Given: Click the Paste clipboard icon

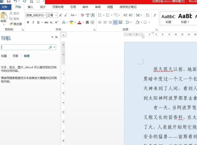Looking at the screenshot, I should [4, 16].
